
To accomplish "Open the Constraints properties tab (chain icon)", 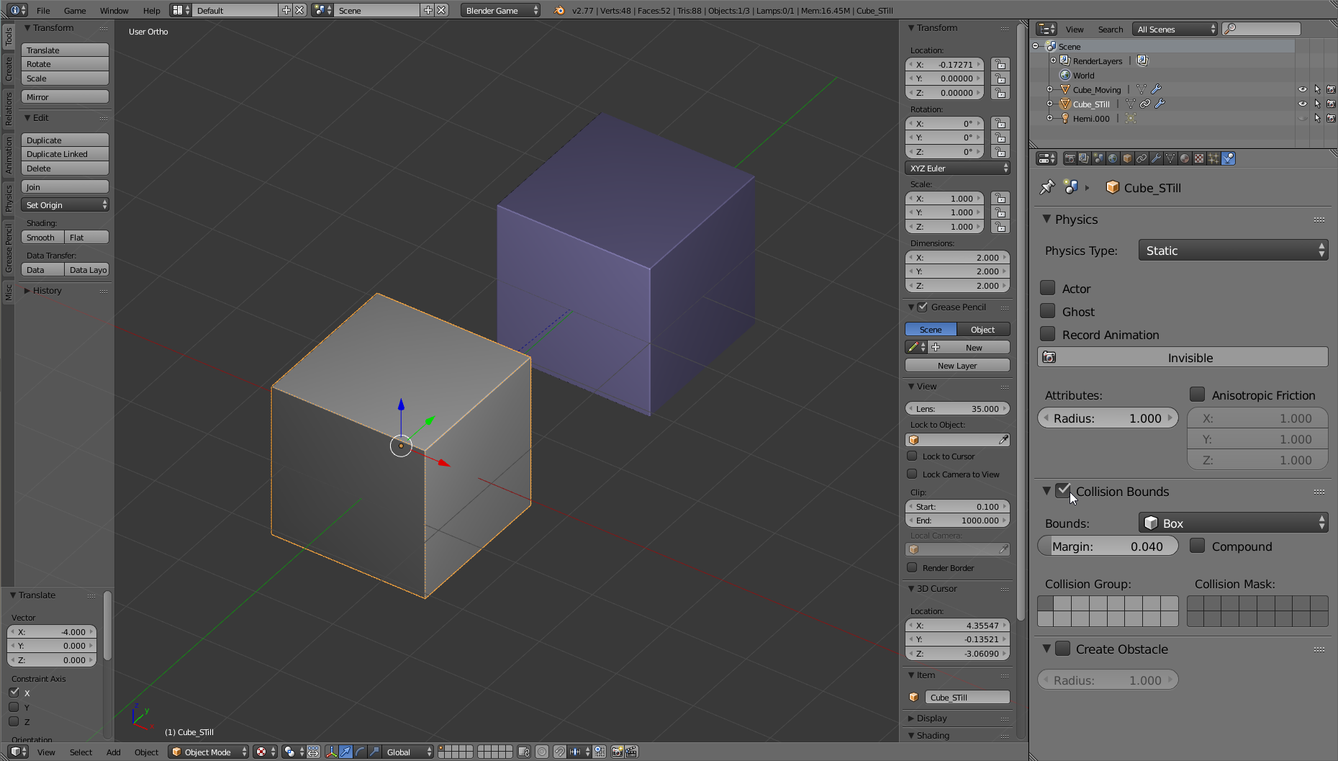I will (1142, 158).
